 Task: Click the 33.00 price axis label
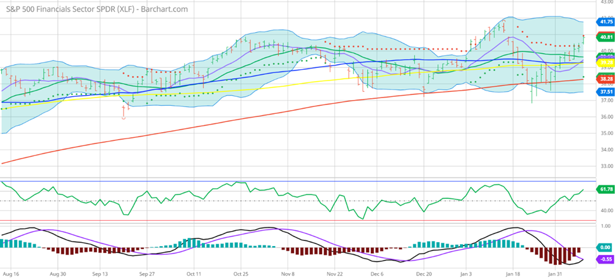(606, 166)
